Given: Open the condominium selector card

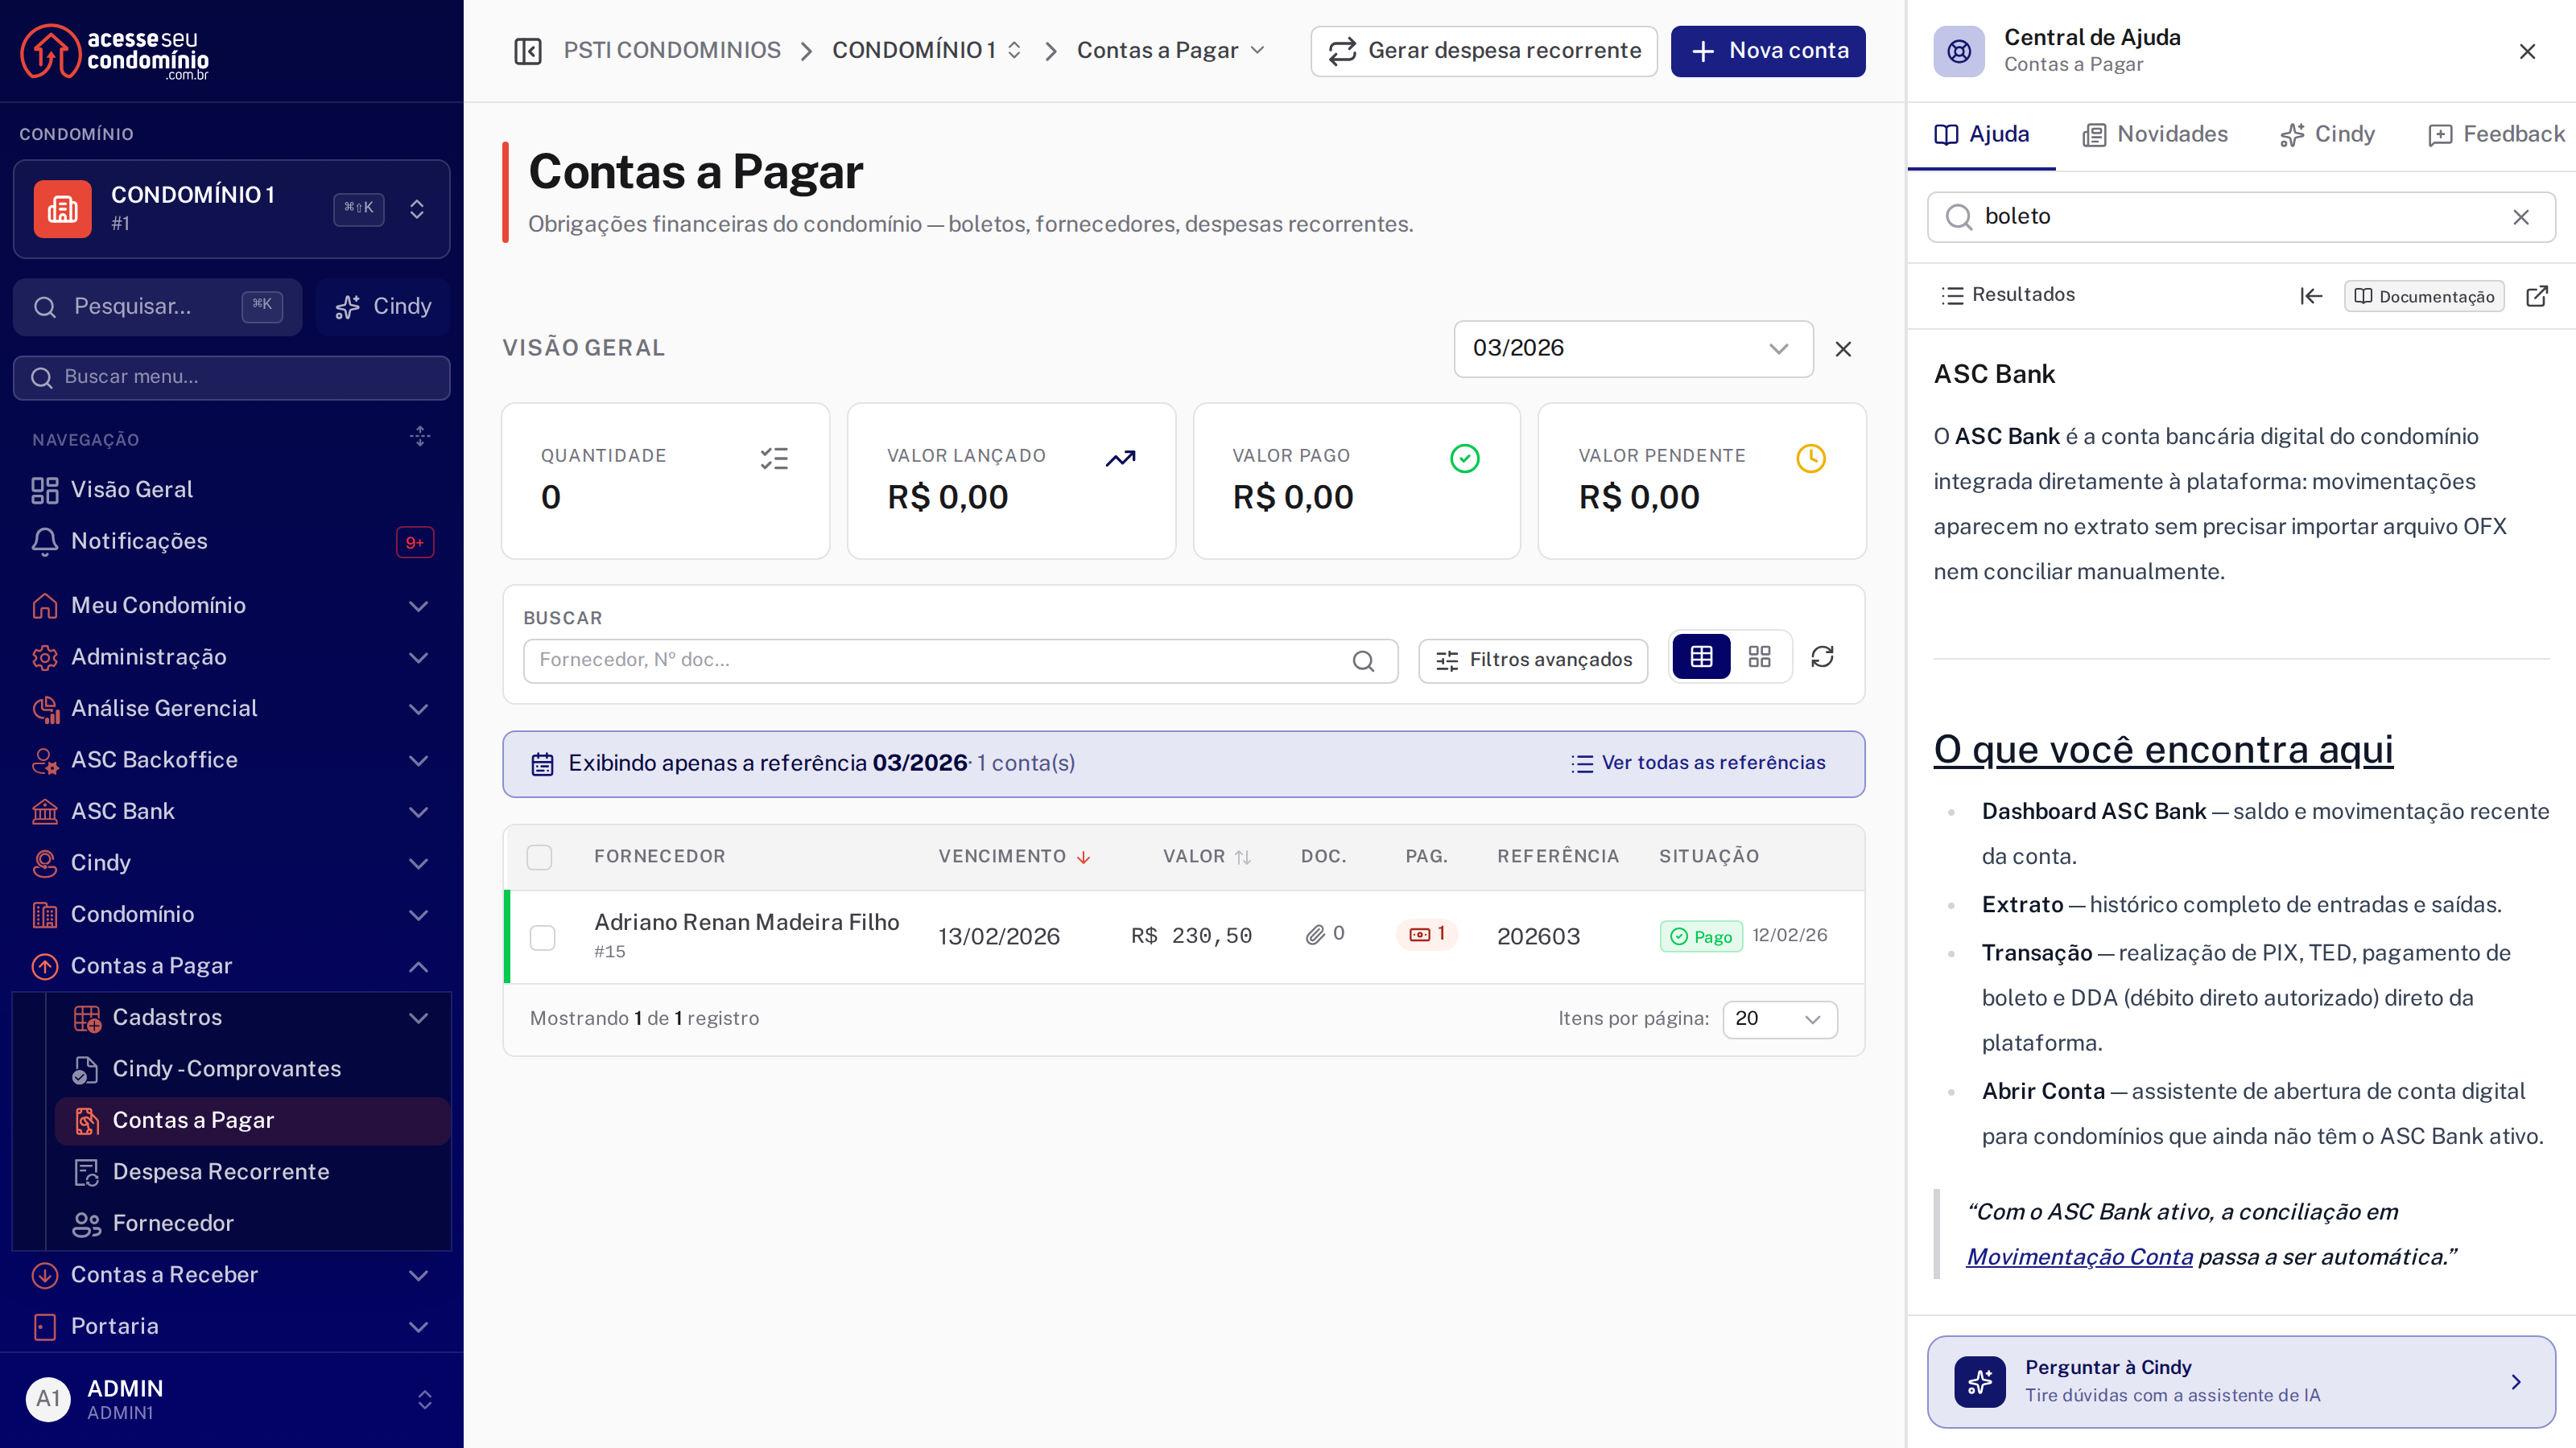Looking at the screenshot, I should pos(232,209).
